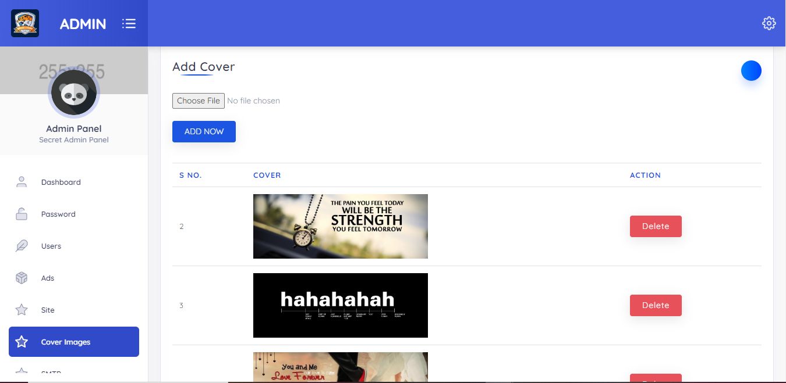Click the COVER column header
Viewport: 786px width, 383px height.
(x=267, y=175)
